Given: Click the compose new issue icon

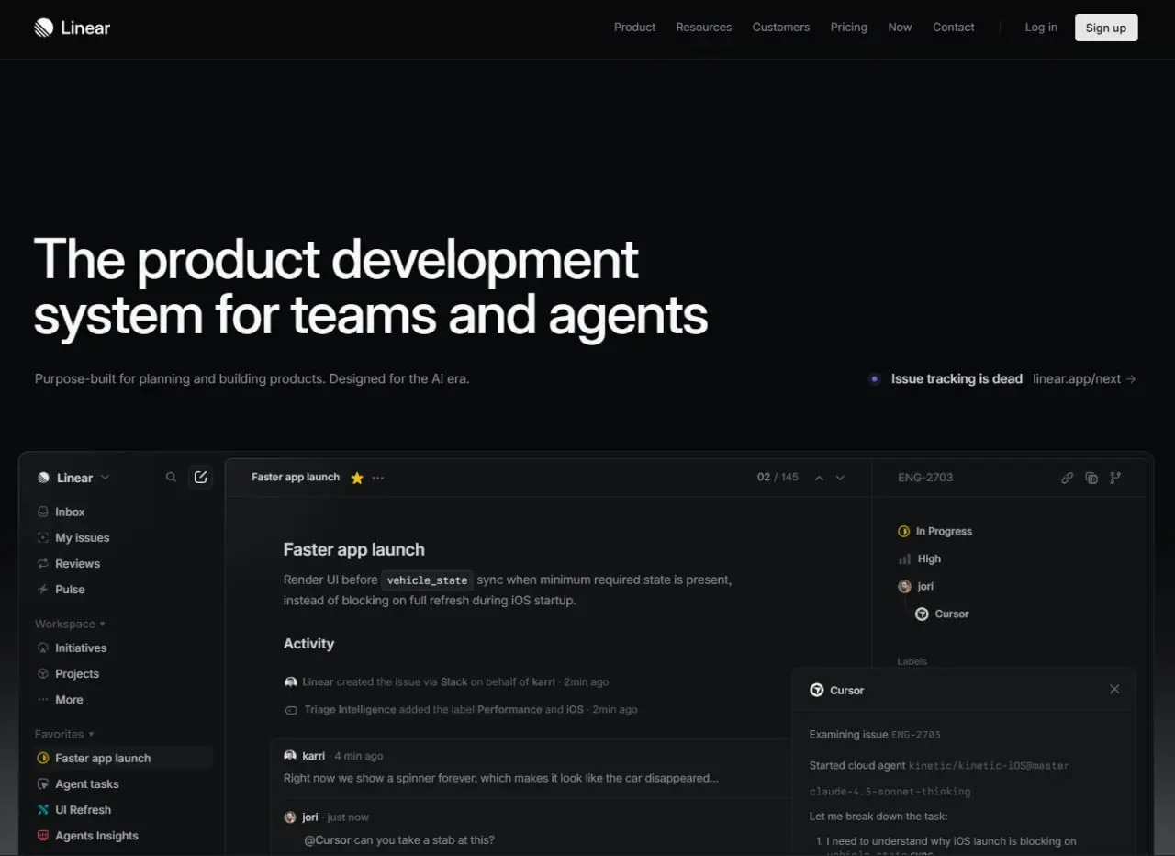Looking at the screenshot, I should [201, 478].
